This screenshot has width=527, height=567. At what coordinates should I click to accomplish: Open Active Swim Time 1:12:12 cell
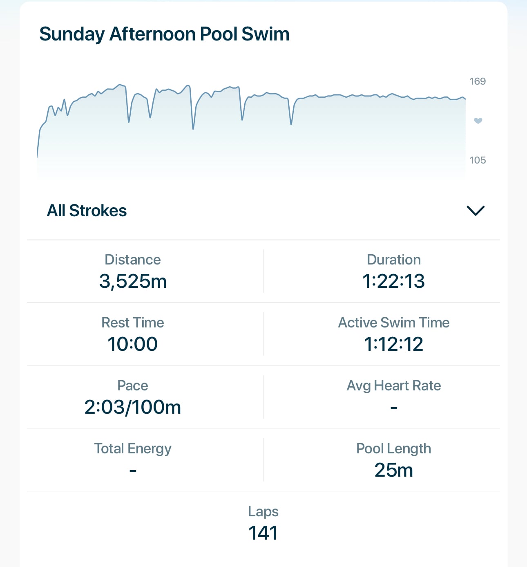pos(394,334)
